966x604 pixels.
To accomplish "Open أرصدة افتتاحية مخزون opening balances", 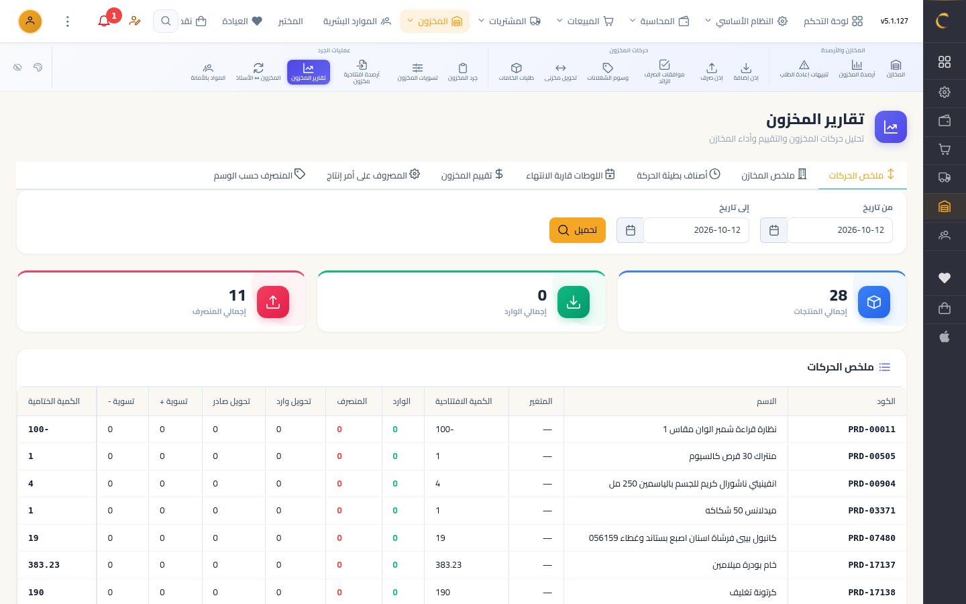I will coord(362,72).
